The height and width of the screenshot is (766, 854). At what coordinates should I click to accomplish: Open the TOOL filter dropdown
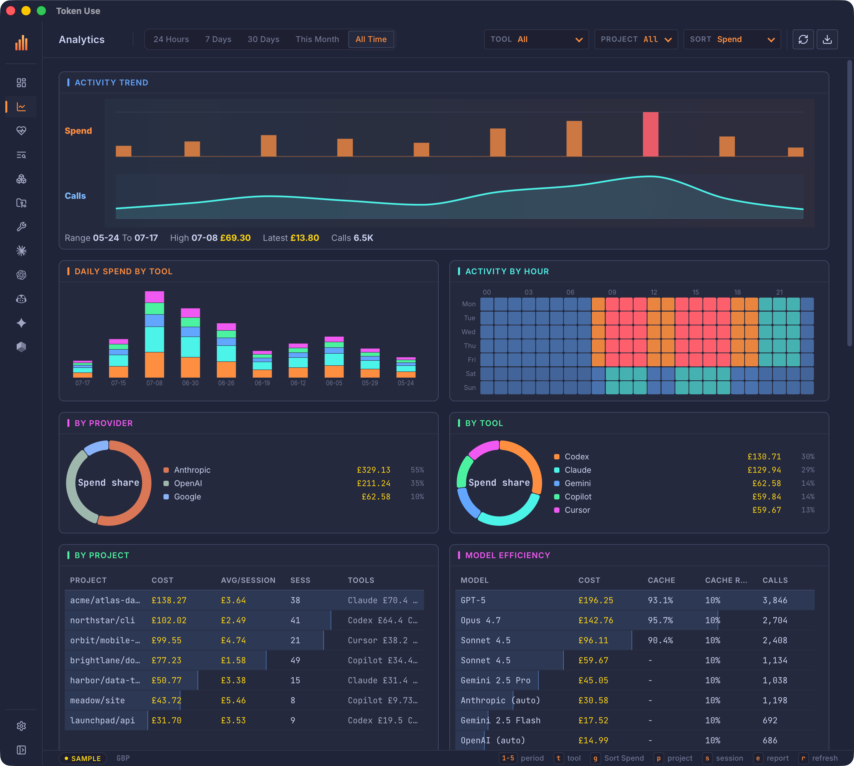click(536, 39)
